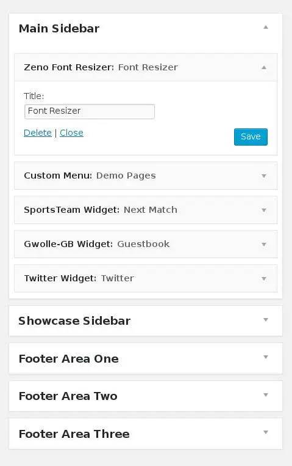
Task: Collapse Zeno Font Resizer widget arrow
Action: coord(264,67)
